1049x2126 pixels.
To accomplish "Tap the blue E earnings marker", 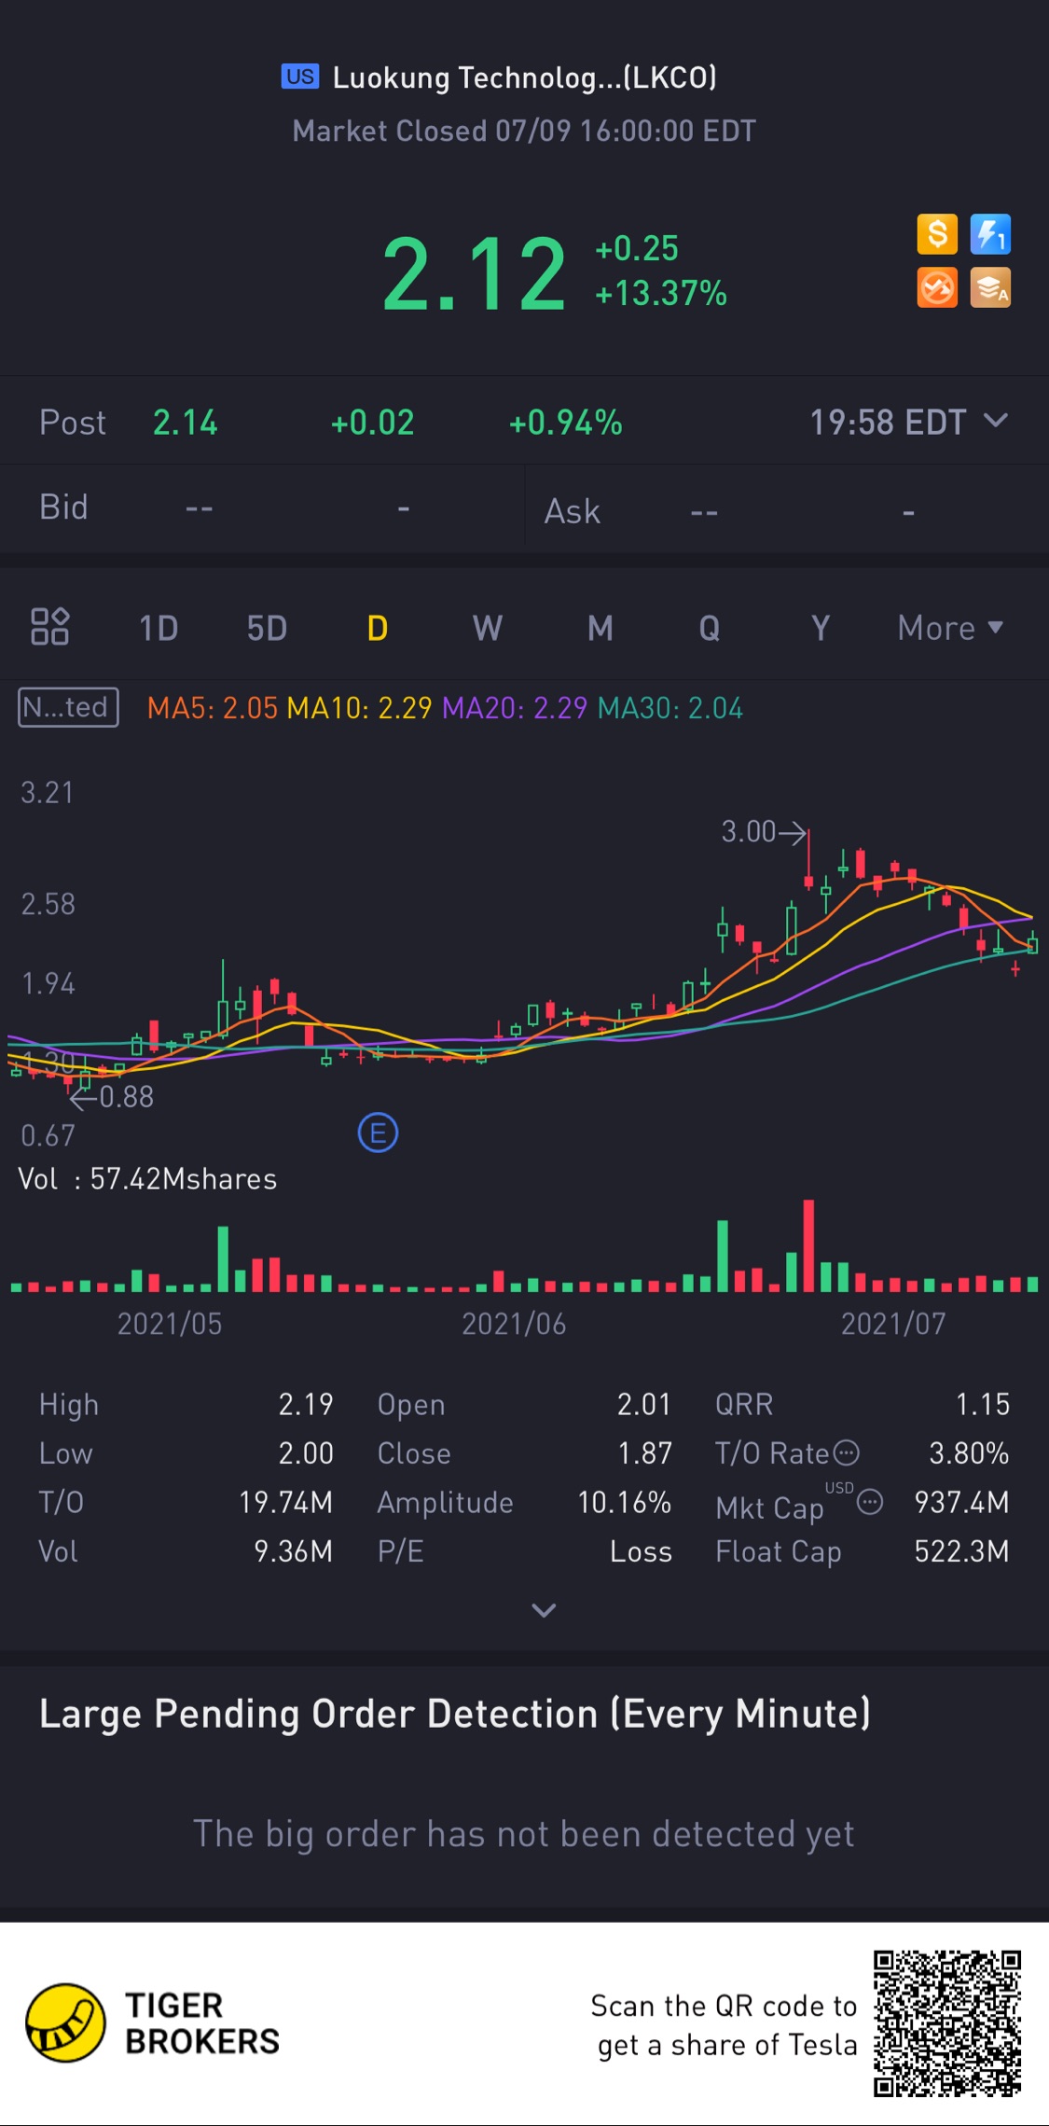I will 378,1133.
